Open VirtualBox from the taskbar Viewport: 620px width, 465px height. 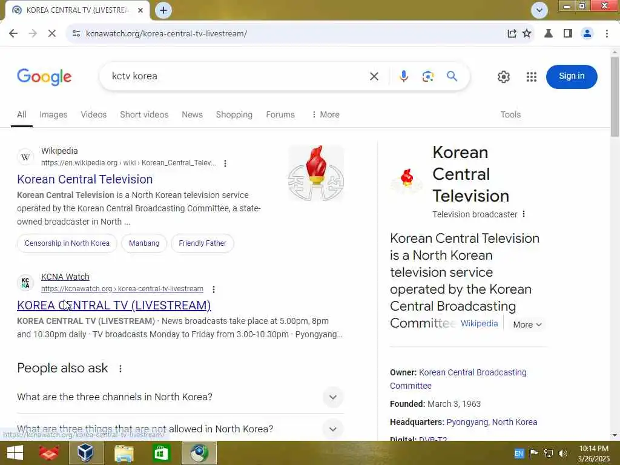coord(86,453)
